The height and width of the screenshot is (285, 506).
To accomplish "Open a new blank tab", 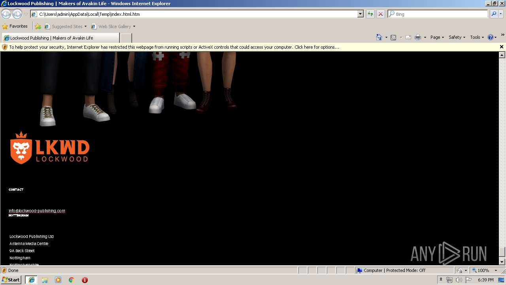I will coord(126,38).
